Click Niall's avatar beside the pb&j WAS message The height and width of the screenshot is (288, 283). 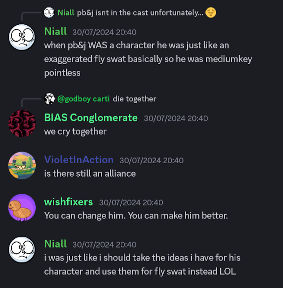pyautogui.click(x=22, y=37)
